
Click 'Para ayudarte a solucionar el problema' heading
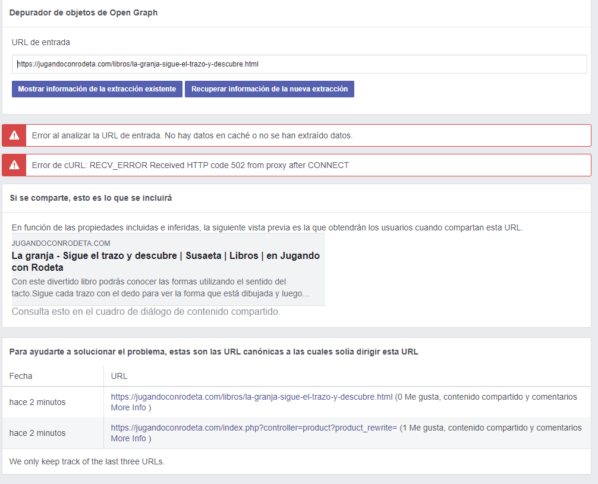click(213, 352)
